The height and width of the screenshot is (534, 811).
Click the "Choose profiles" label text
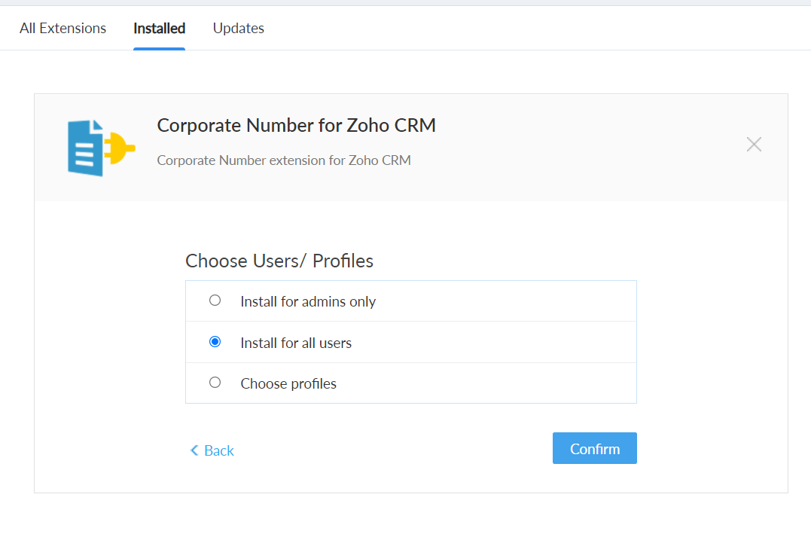[288, 384]
